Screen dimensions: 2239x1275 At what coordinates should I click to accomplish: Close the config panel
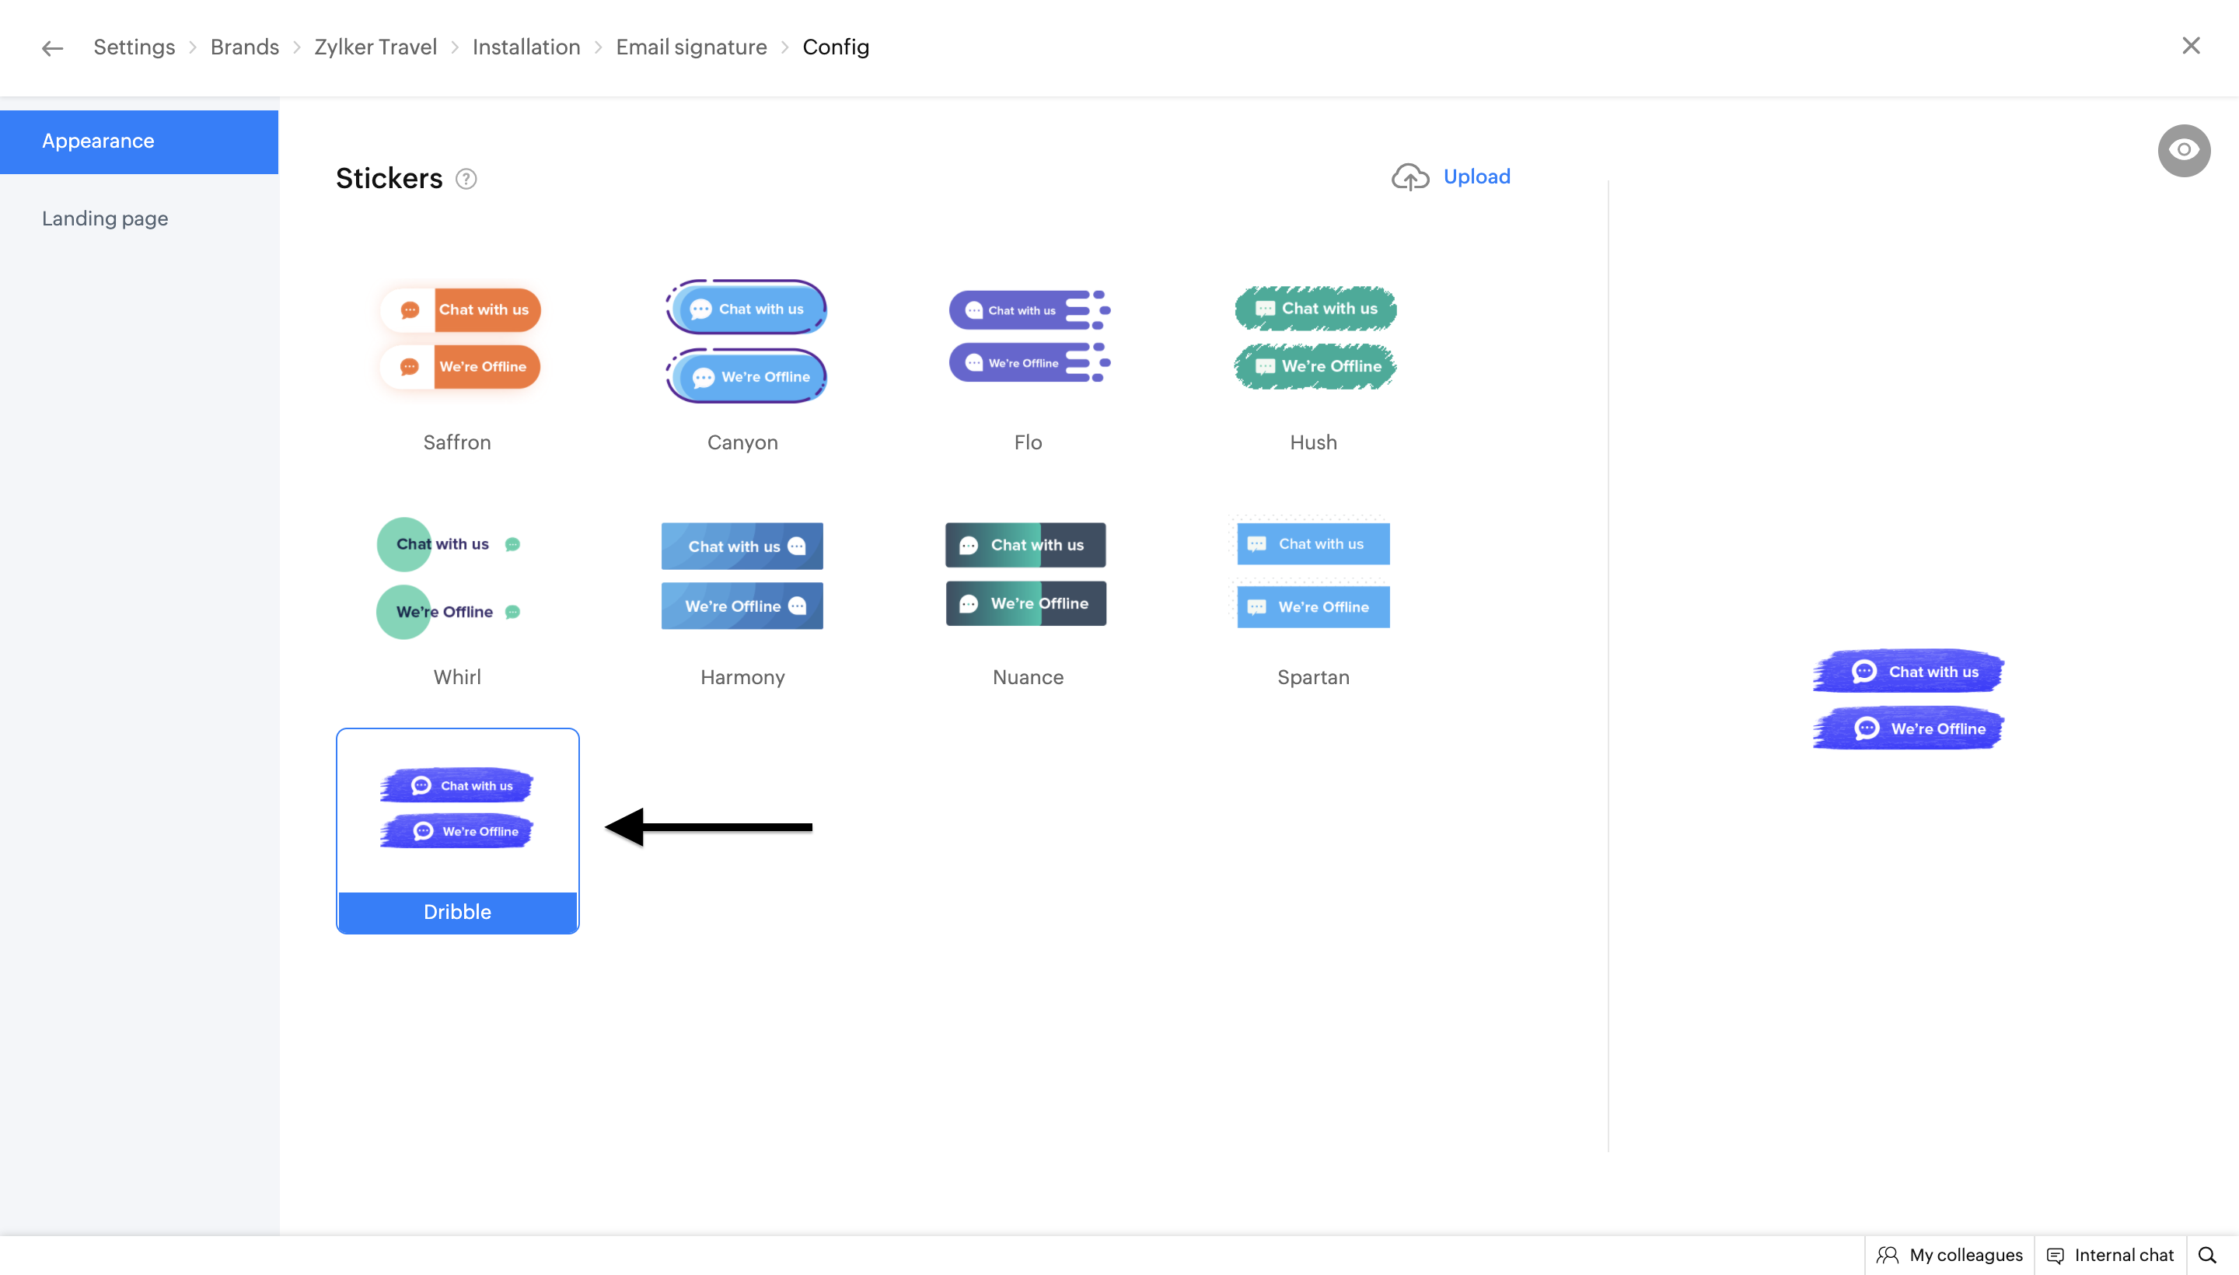pyautogui.click(x=2190, y=46)
